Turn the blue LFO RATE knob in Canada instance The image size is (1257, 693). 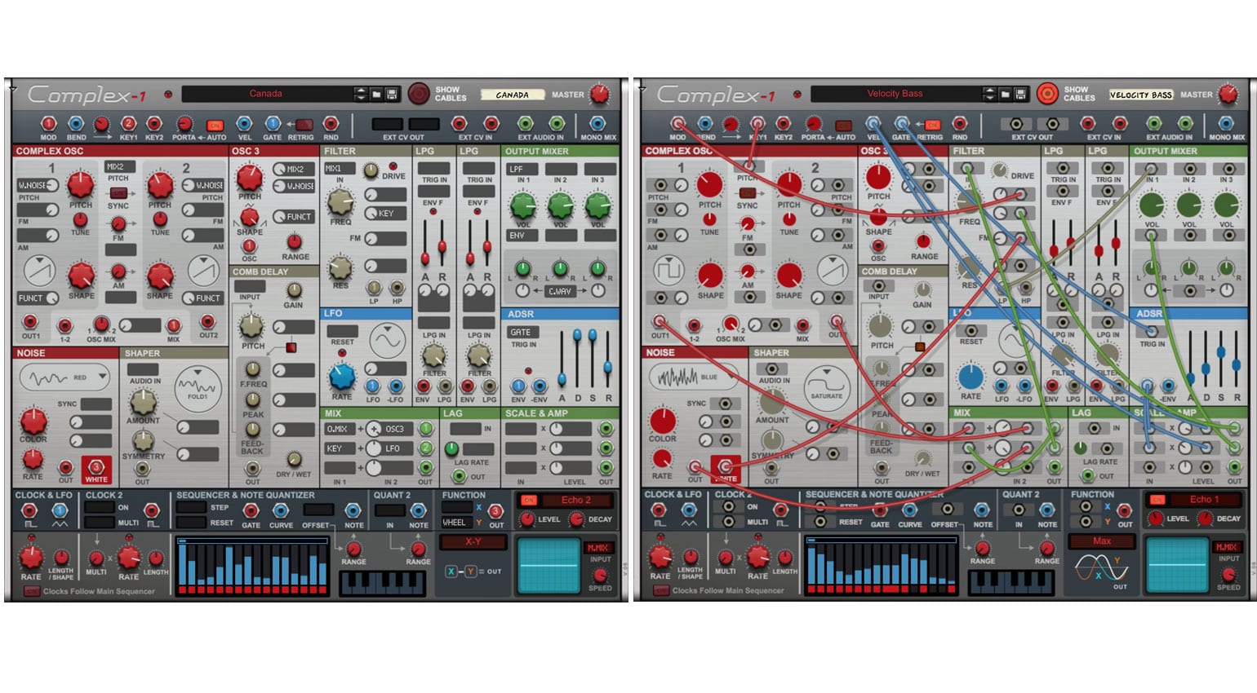[342, 376]
